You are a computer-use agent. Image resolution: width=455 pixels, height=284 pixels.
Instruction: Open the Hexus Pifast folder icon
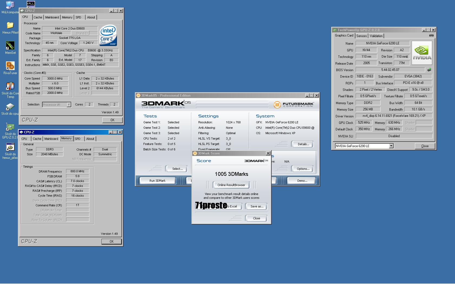10,25
